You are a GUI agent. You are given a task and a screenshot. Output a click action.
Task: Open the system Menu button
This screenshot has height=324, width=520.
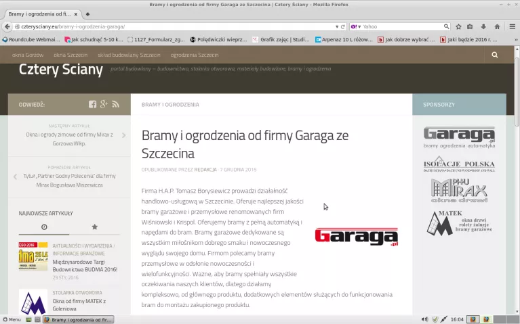click(12, 319)
